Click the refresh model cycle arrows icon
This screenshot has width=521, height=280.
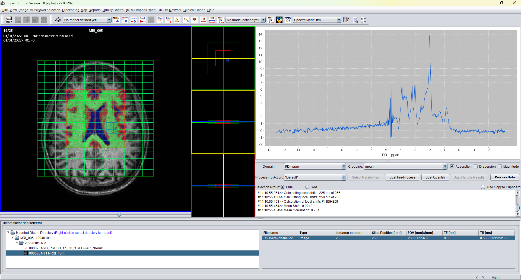(x=58, y=20)
